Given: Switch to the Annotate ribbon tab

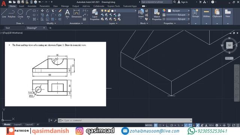Looking at the screenshot, I should (x=32, y=6).
